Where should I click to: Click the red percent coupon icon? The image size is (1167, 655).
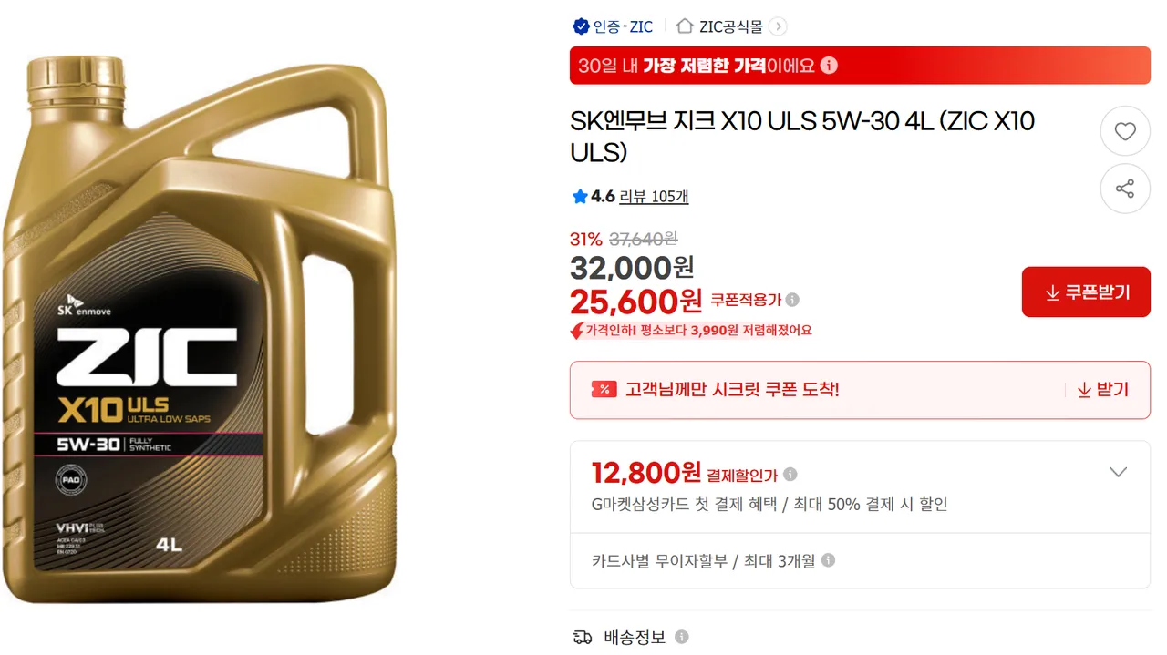click(604, 390)
